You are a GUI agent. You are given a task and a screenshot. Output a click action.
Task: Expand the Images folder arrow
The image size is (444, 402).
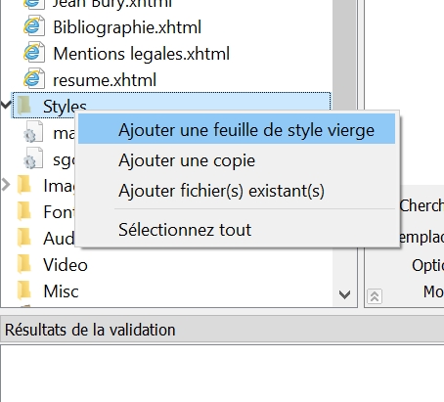(x=6, y=185)
